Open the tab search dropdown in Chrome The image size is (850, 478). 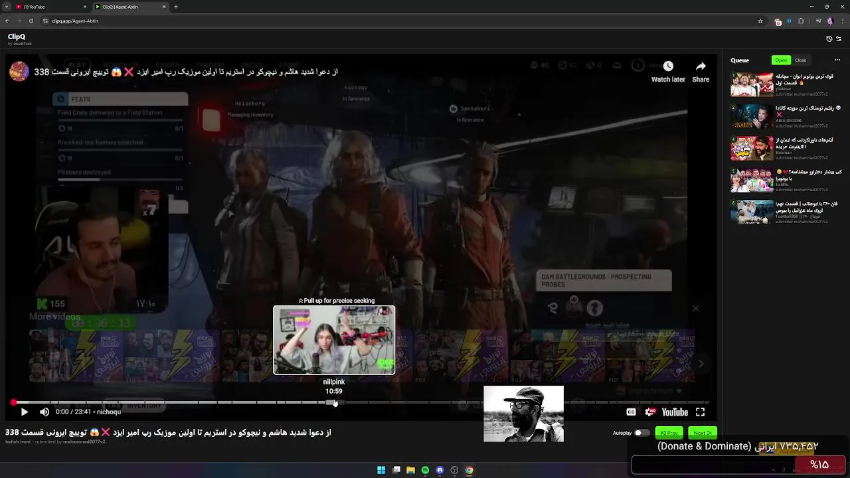5,7
